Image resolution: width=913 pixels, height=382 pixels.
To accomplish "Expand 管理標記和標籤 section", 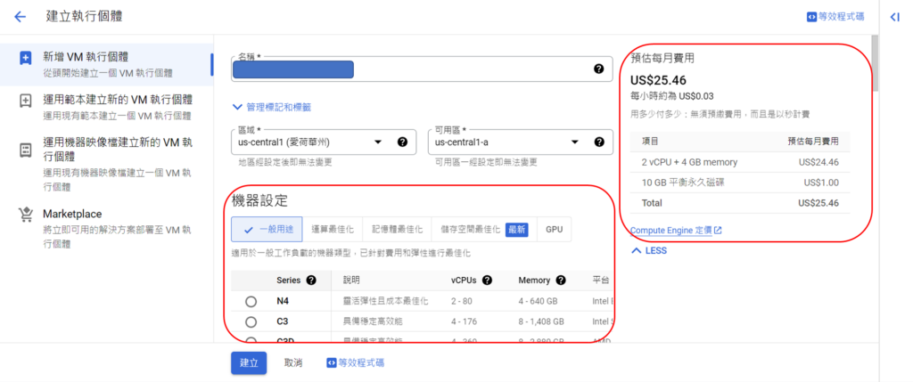I will point(271,107).
